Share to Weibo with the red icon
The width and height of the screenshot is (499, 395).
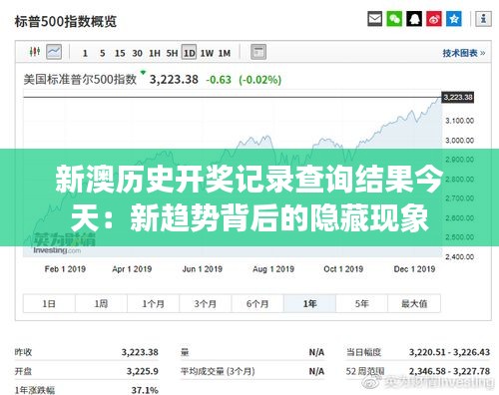[x=434, y=19]
